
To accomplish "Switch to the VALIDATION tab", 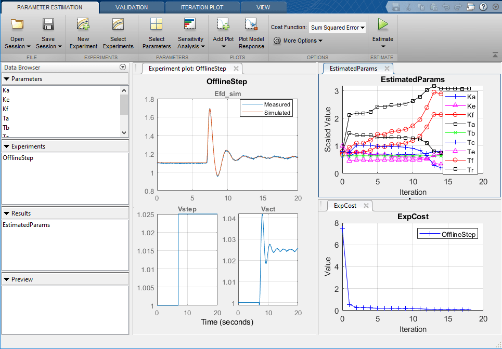I will tap(132, 7).
